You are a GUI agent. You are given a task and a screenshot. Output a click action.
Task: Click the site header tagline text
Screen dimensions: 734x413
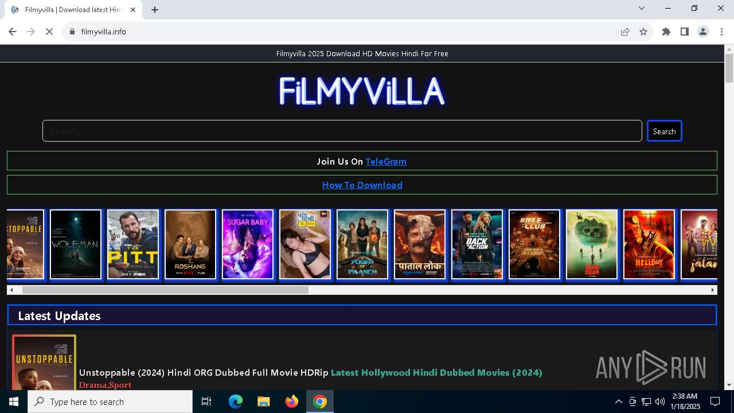coord(362,53)
